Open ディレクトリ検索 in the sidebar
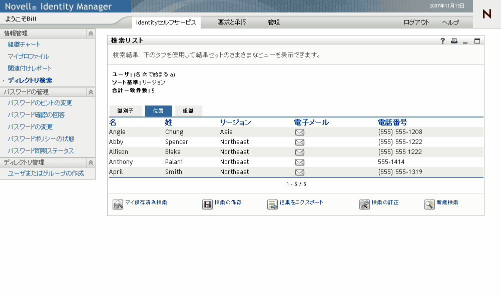 pos(30,80)
